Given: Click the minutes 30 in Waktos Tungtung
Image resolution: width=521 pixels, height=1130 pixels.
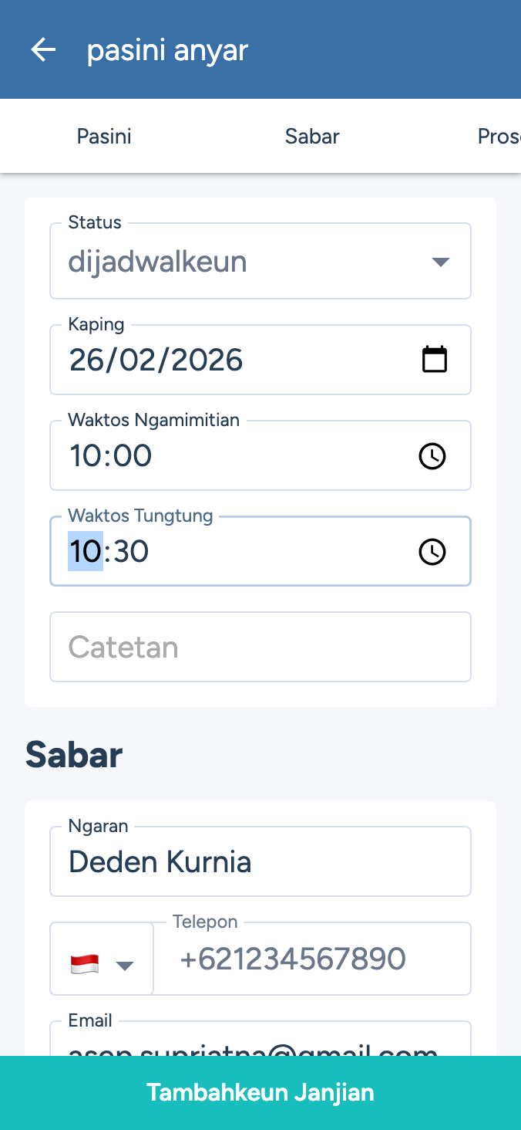Looking at the screenshot, I should tap(129, 552).
